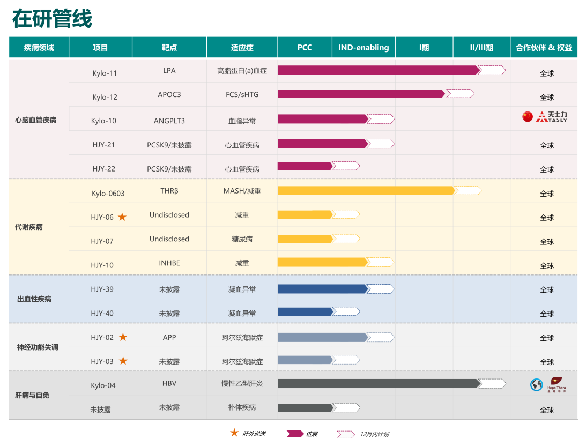
Task: Click the orange star beside HJY-06
Action: pyautogui.click(x=122, y=217)
